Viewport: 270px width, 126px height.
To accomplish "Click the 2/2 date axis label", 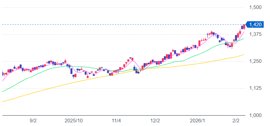I will pos(236,121).
